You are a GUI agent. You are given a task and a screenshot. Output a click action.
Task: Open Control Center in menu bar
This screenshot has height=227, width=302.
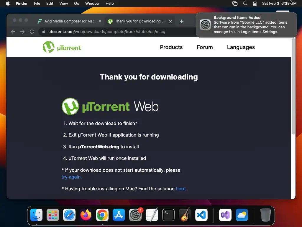255,4
